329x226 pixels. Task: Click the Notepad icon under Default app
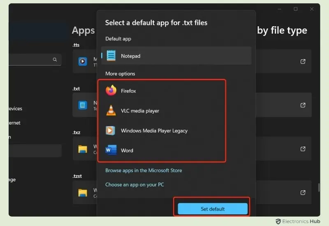(x=111, y=56)
